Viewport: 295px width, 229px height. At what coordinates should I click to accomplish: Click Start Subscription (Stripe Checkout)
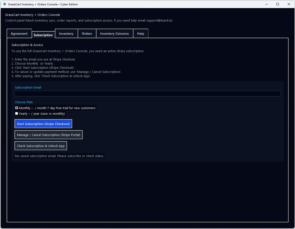click(x=43, y=124)
